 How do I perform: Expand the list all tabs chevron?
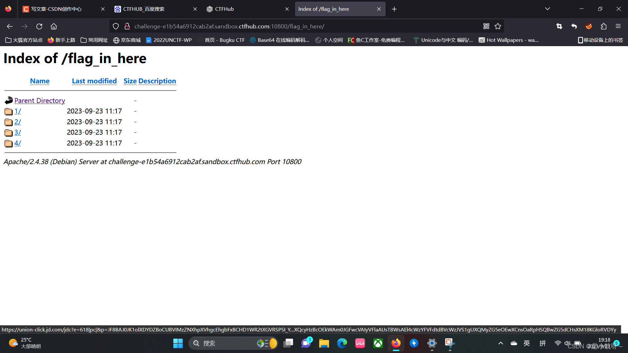[547, 9]
